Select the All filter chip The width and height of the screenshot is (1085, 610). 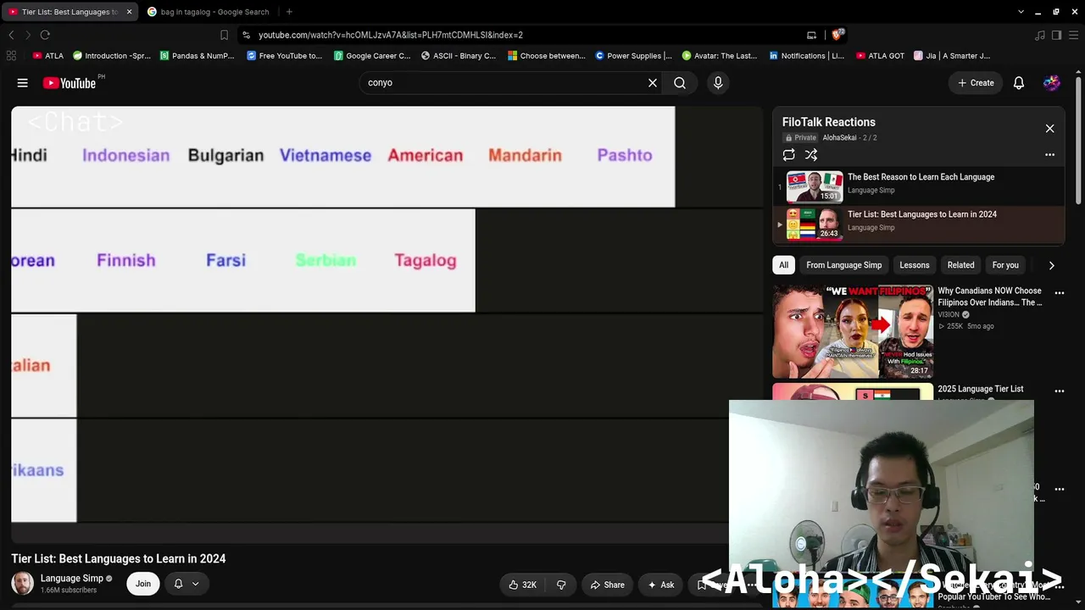pos(783,265)
